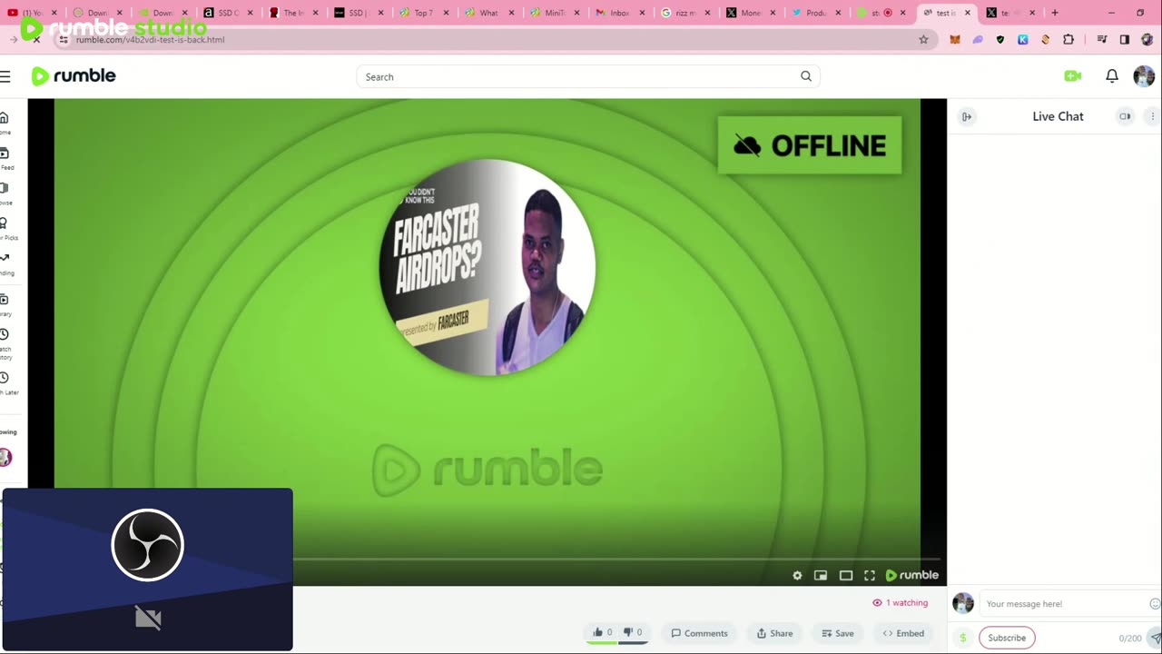Screen dimensions: 1162x654
Task: Switch to the SSD Amazon tab
Action: click(x=228, y=13)
